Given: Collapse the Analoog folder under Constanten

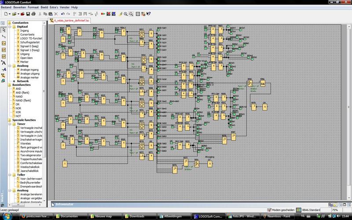Looking at the screenshot, I should click(x=11, y=66).
